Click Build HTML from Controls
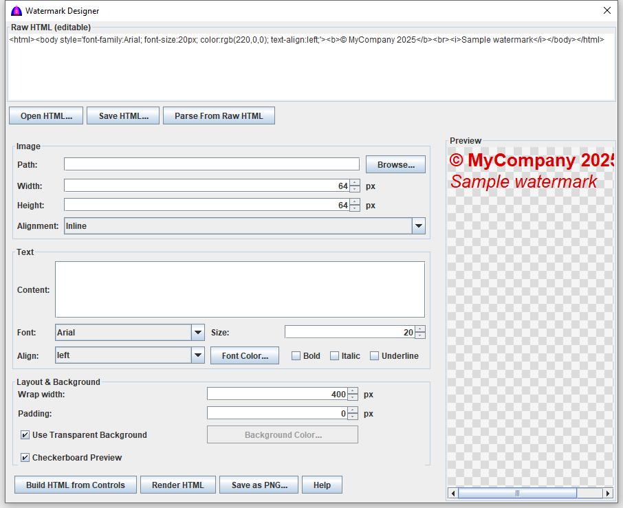623x508 pixels. pyautogui.click(x=74, y=485)
